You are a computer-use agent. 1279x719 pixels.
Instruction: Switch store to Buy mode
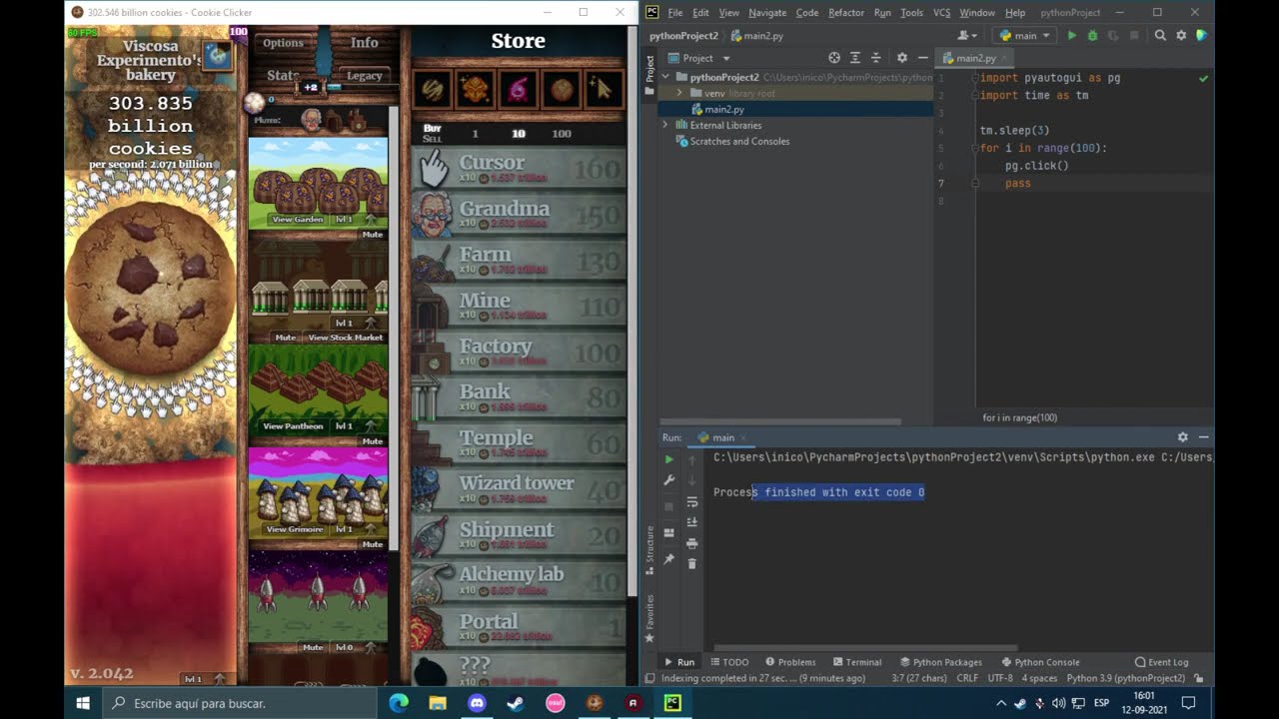[432, 128]
